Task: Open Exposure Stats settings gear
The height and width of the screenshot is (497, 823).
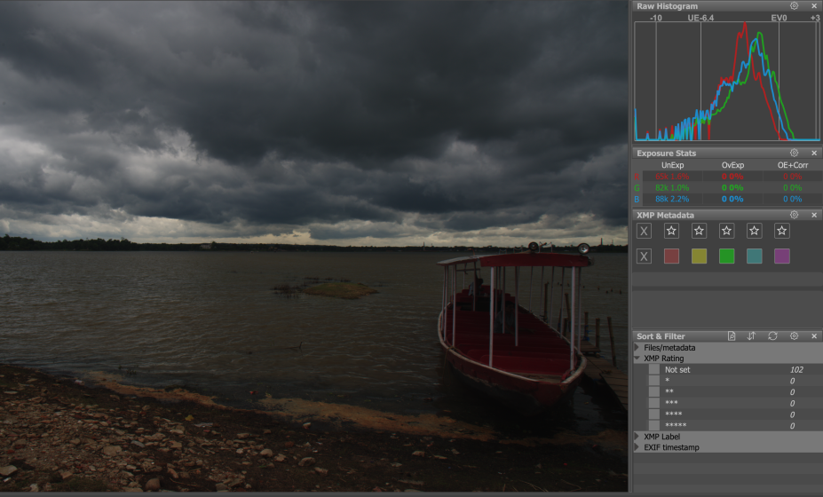Action: pos(794,153)
